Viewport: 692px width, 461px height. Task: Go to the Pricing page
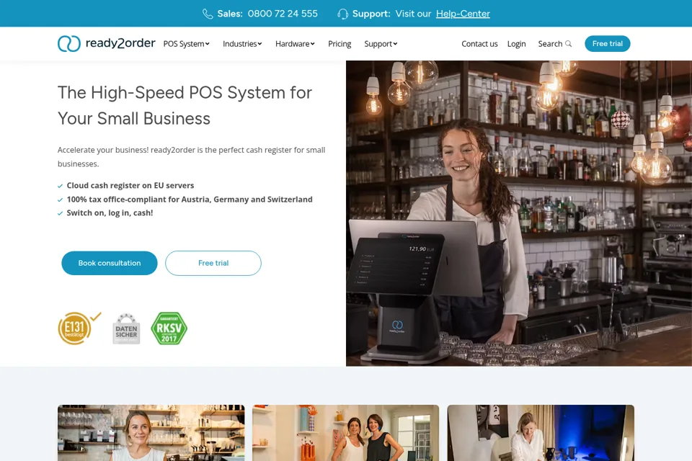340,44
